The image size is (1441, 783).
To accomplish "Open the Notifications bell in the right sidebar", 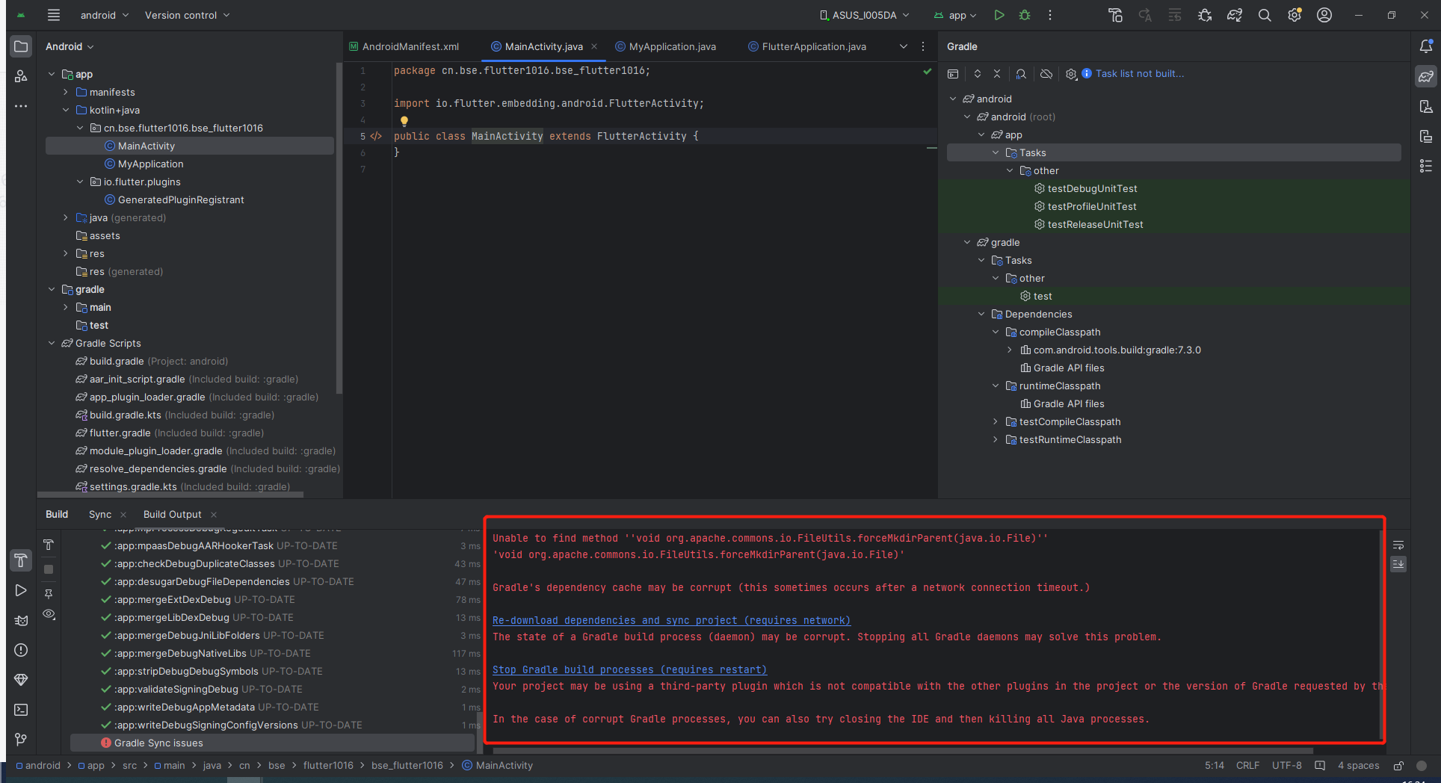I will [1426, 46].
